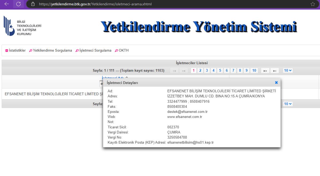Click the Vergi Dairesi value ÇUMRA

click(x=174, y=132)
